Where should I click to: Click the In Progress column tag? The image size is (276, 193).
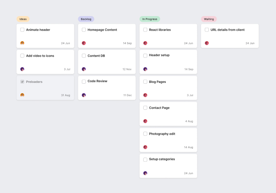(x=150, y=19)
